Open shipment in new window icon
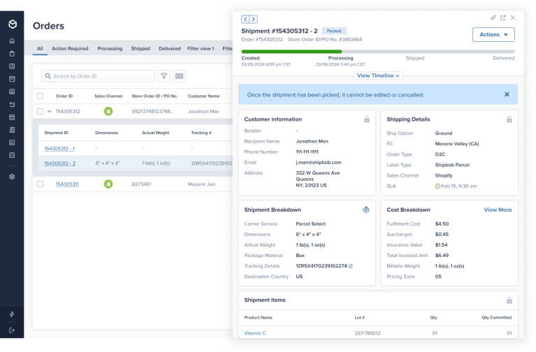536x352 pixels. click(x=503, y=18)
